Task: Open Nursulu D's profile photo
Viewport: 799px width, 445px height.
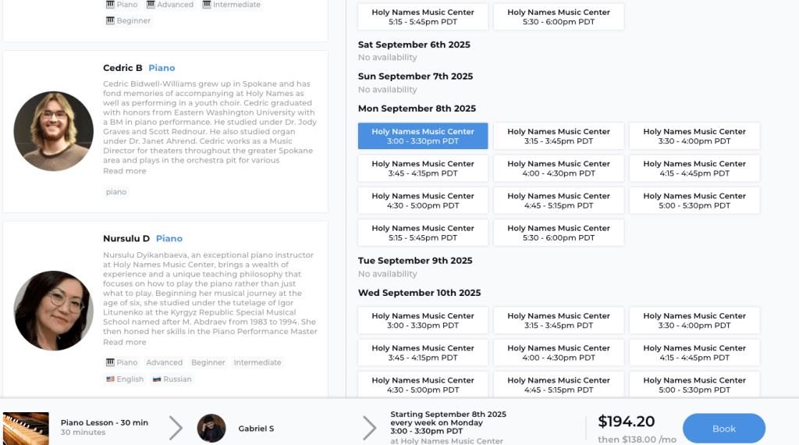Action: [54, 310]
